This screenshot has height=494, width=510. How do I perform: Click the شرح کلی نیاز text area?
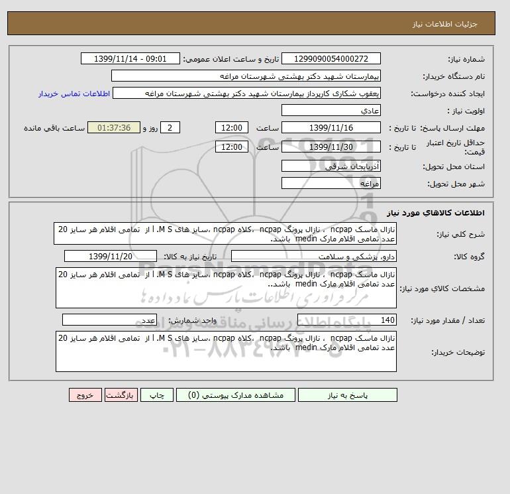point(226,234)
